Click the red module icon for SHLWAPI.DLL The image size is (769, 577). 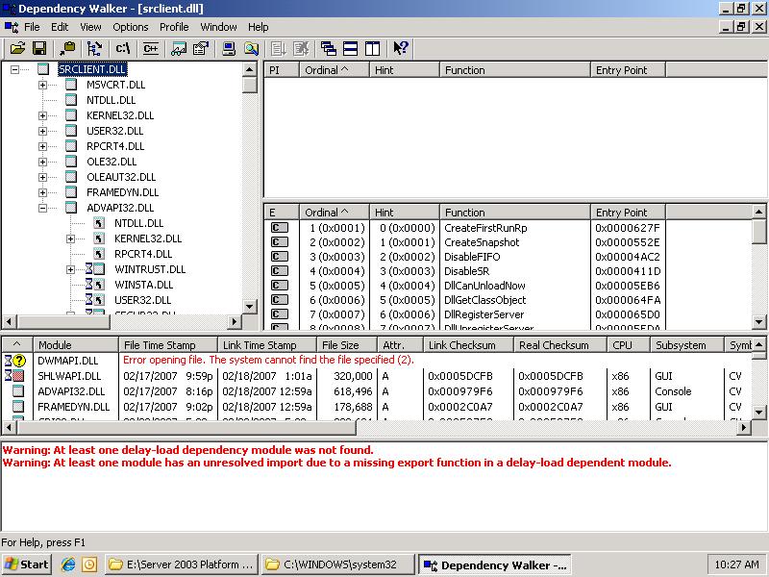click(18, 376)
